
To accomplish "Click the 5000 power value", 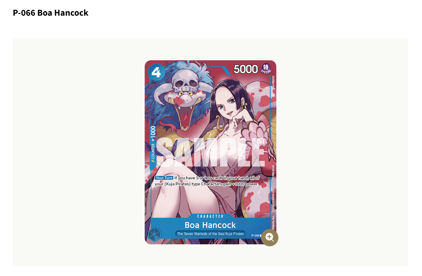I will click(245, 69).
